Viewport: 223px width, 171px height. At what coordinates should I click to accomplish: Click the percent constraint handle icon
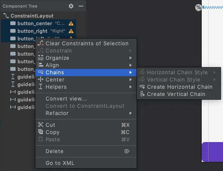click(x=199, y=7)
